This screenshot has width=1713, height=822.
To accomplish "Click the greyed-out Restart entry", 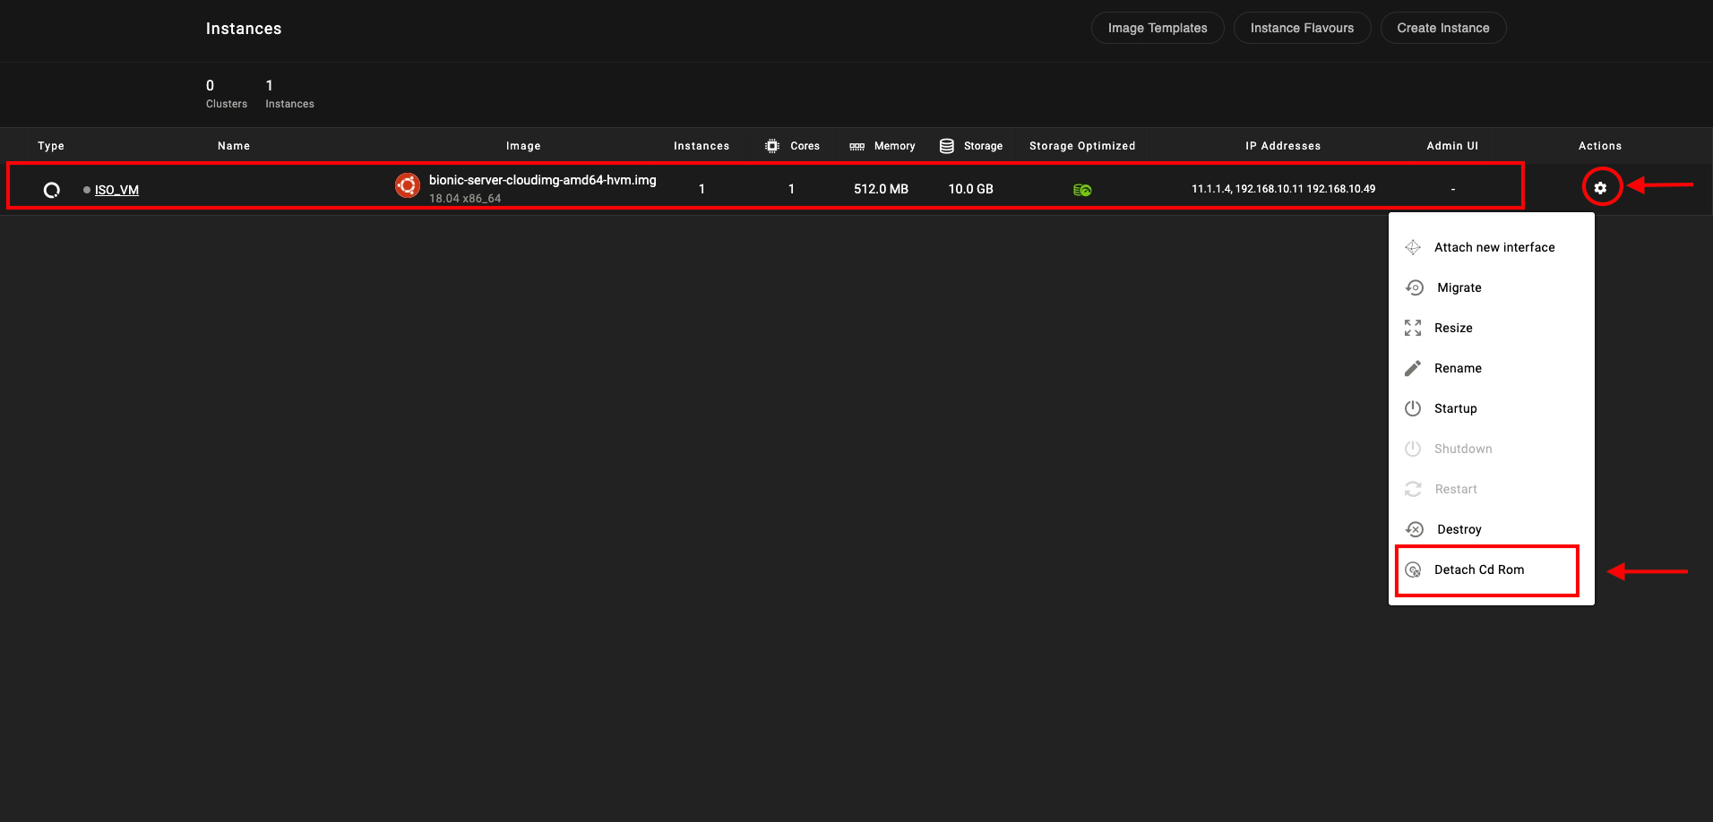I will pos(1492,489).
